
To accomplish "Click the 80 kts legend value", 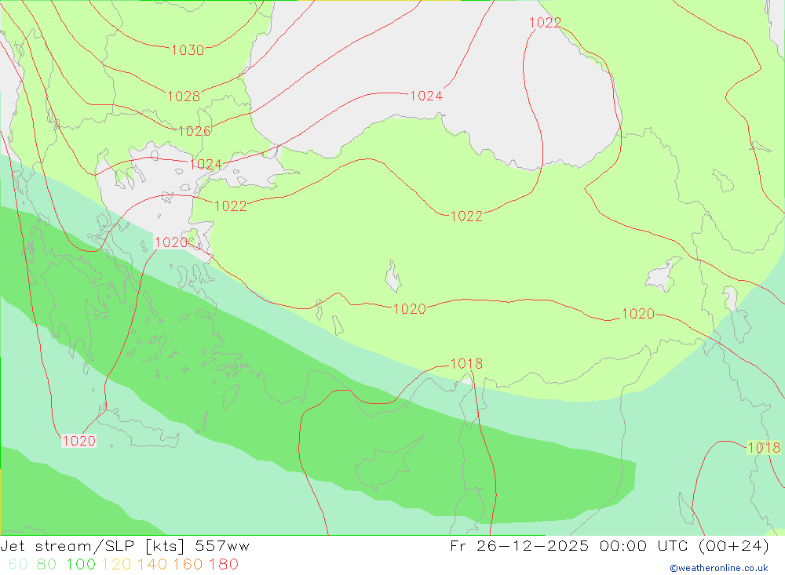I will click(46, 565).
